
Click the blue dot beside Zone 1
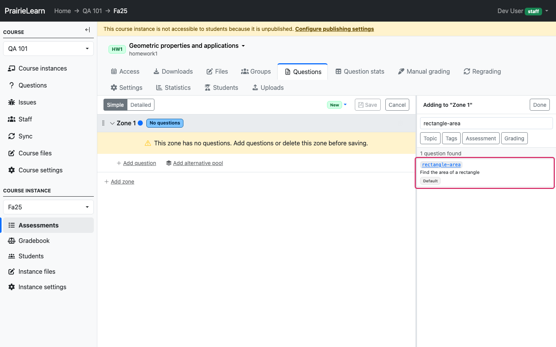(141, 123)
